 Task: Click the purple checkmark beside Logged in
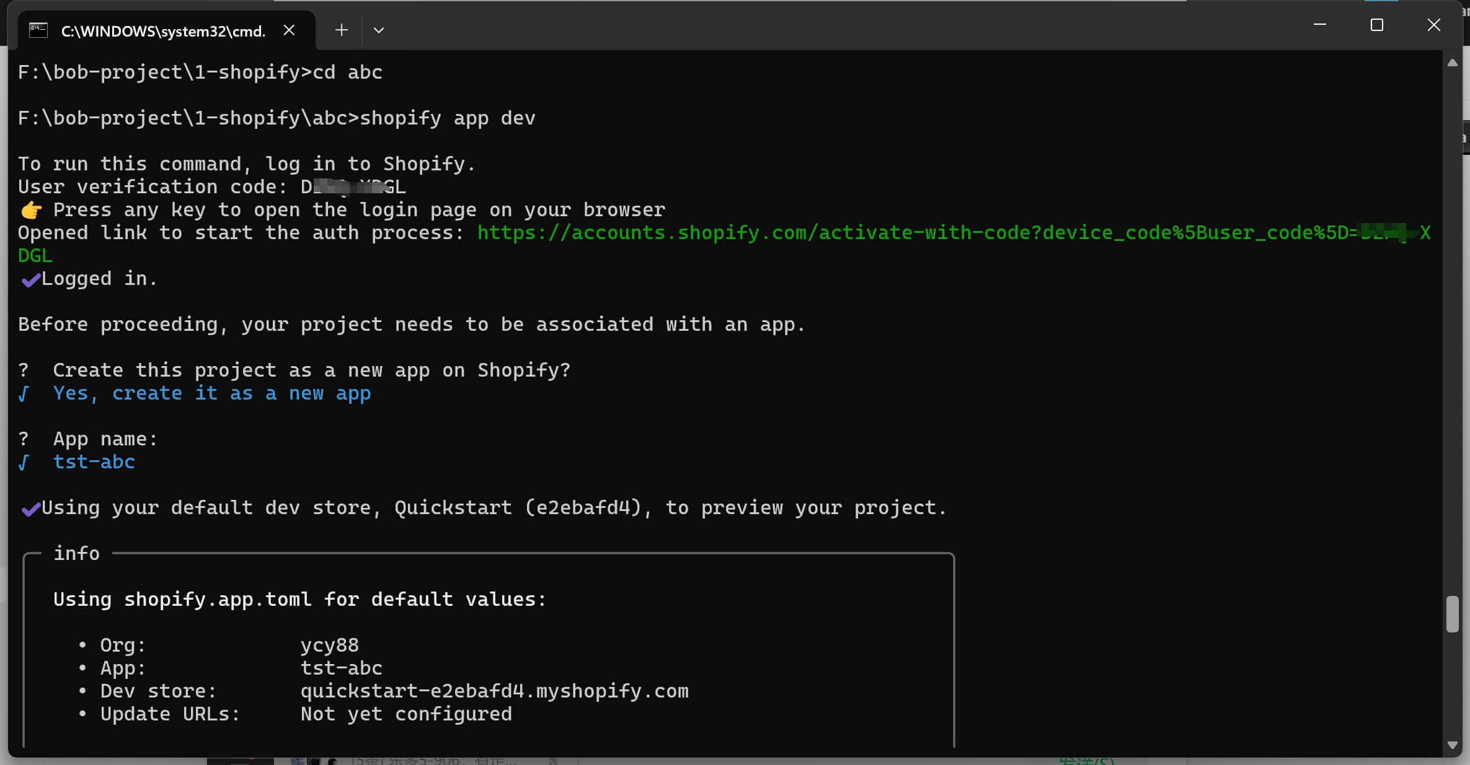(30, 280)
